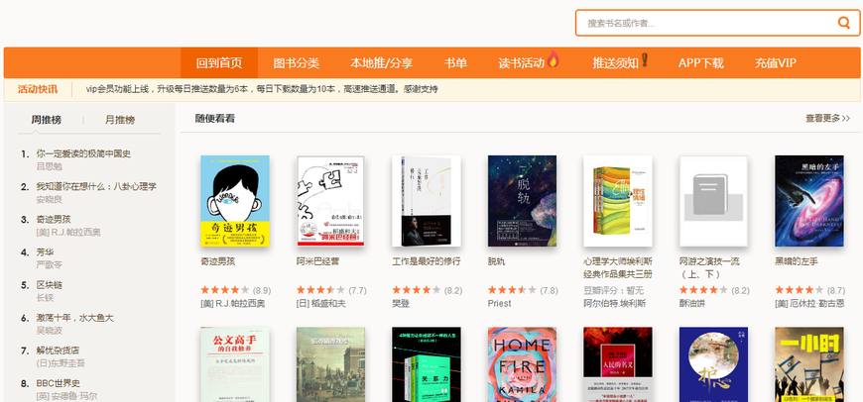Open the 阿米巴经营 book cover
Image resolution: width=863 pixels, height=402 pixels.
[330, 200]
